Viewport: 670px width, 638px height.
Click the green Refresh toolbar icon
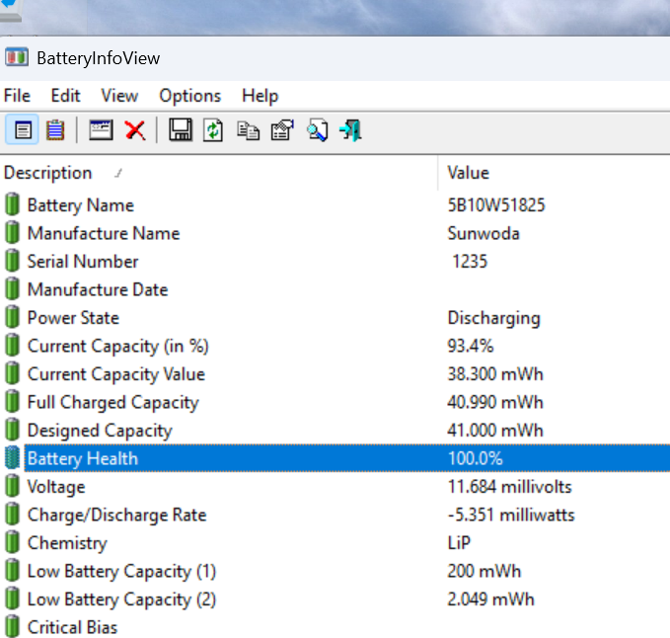[213, 130]
